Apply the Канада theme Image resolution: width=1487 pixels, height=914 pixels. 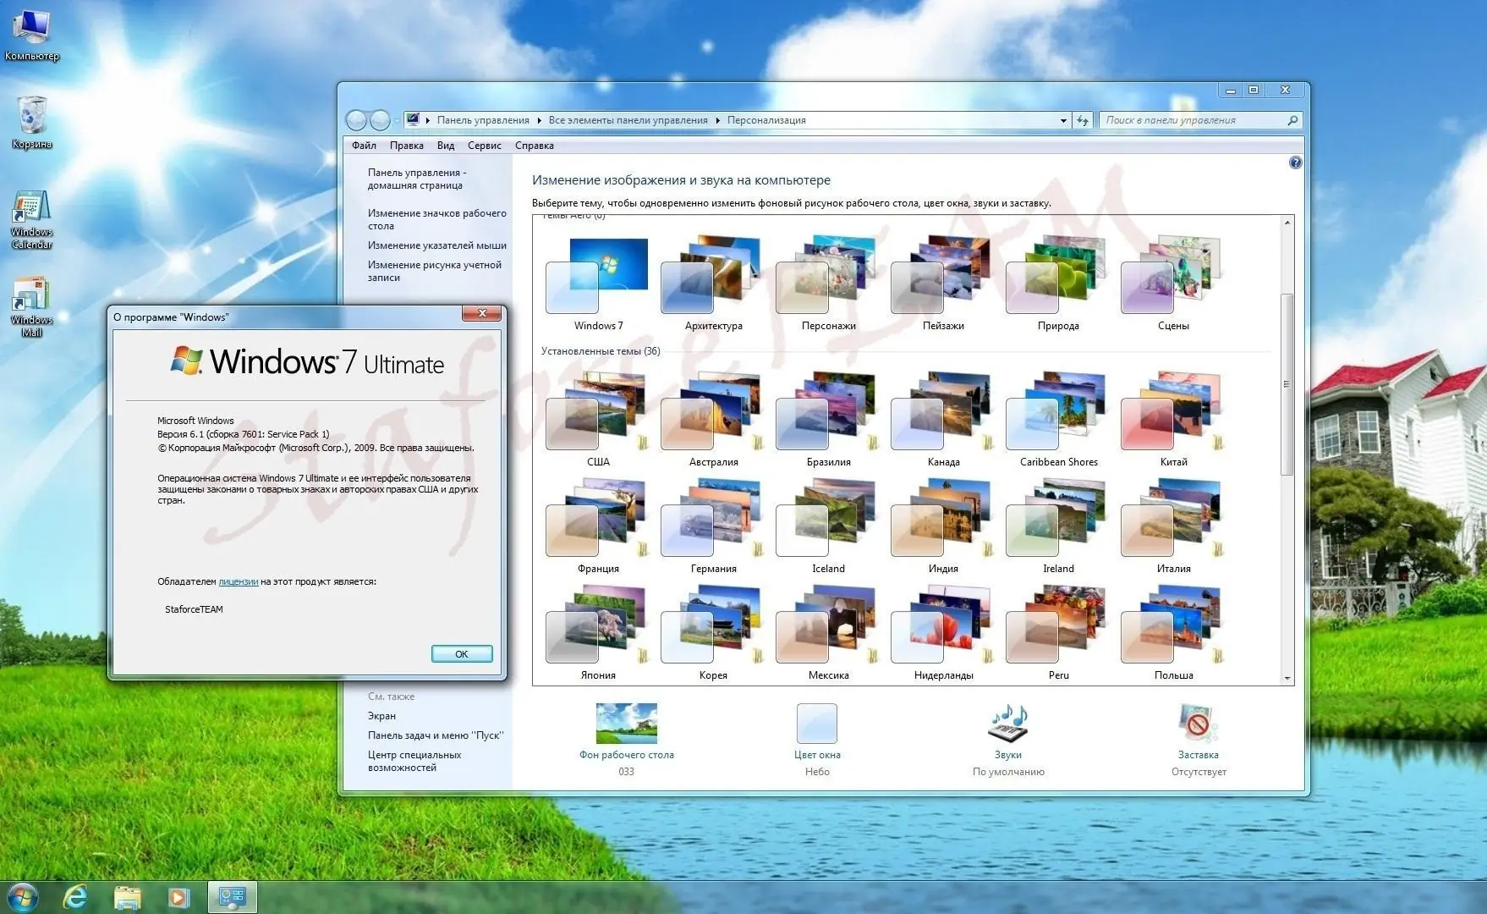tap(943, 420)
